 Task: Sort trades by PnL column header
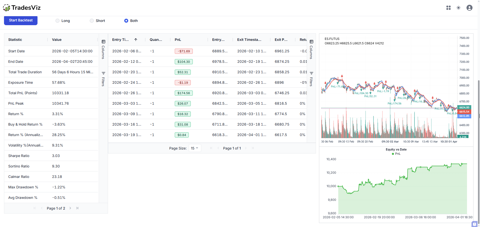tap(178, 40)
